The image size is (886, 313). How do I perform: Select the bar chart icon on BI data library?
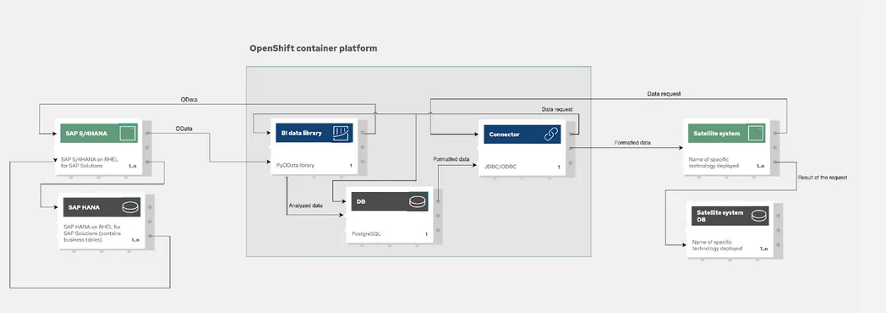[340, 134]
